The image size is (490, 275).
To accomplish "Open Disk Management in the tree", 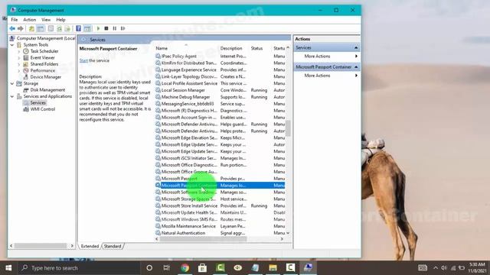I will 47,90.
